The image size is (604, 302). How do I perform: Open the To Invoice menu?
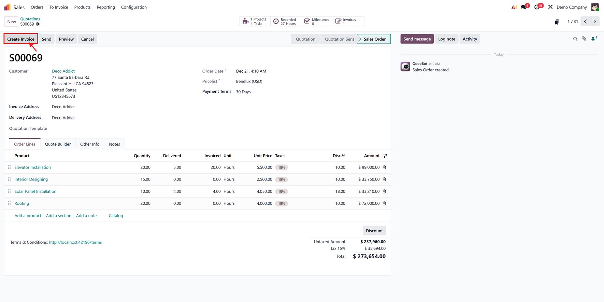[x=59, y=7]
